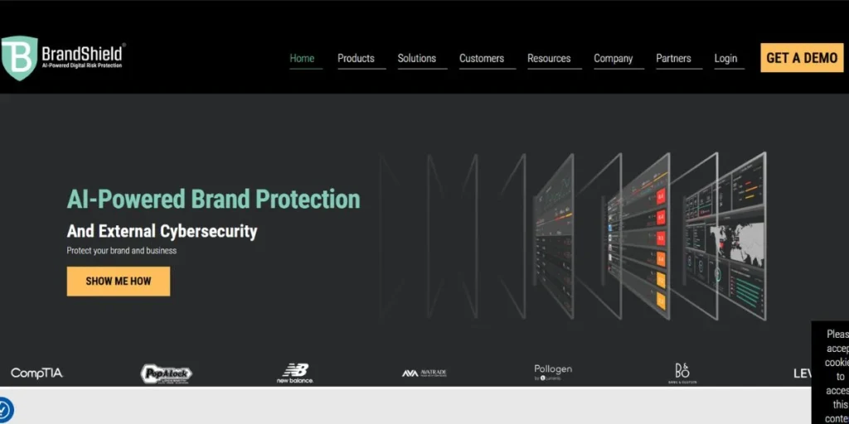Click the AI-Powered Brand Protection headline

click(x=213, y=199)
